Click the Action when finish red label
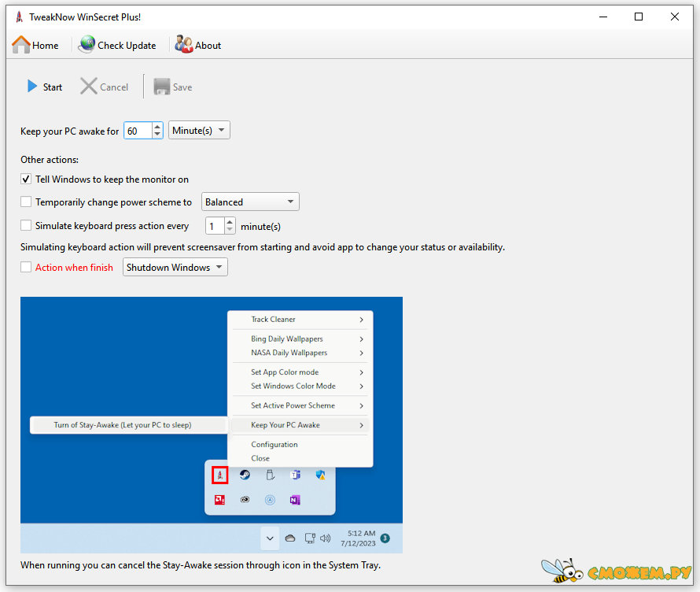Viewport: 700px width, 592px height. coord(74,267)
